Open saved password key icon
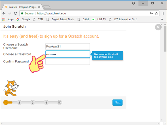The height and width of the screenshot is (125, 167). (151, 13)
